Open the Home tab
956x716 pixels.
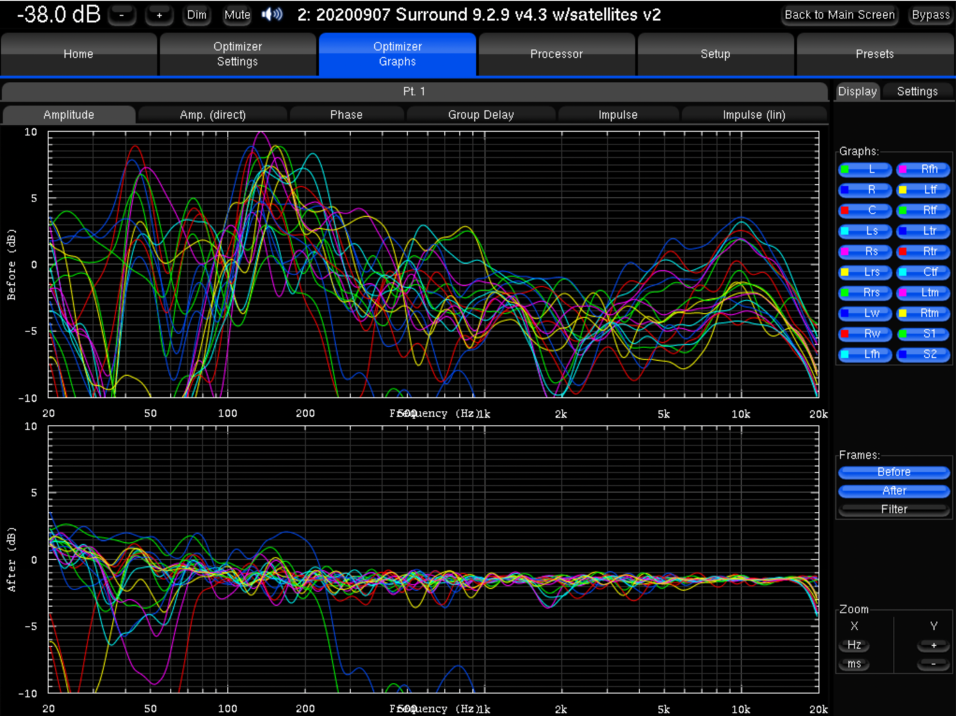click(78, 54)
